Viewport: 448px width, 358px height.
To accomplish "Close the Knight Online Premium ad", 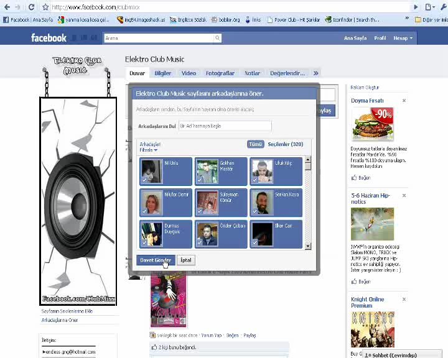I will click(x=404, y=299).
